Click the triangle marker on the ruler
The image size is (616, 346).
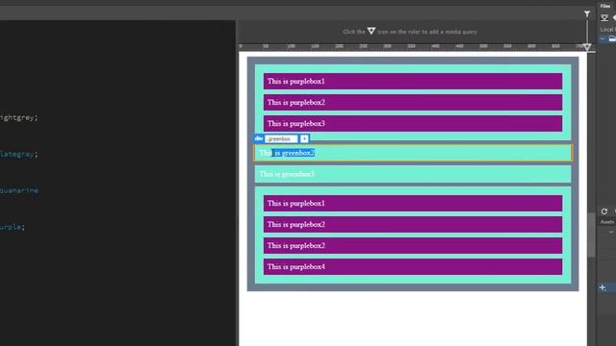coord(587,47)
